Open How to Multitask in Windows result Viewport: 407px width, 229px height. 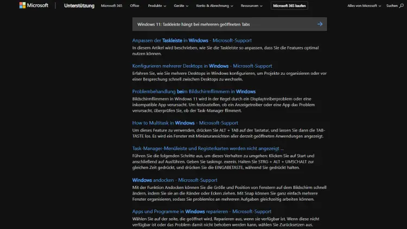[185, 123]
